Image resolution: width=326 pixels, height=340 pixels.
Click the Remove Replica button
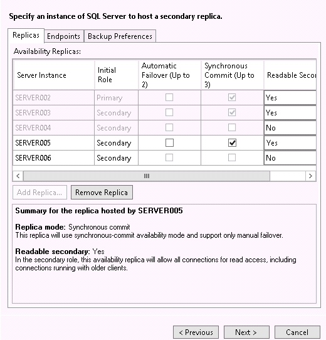pyautogui.click(x=102, y=193)
